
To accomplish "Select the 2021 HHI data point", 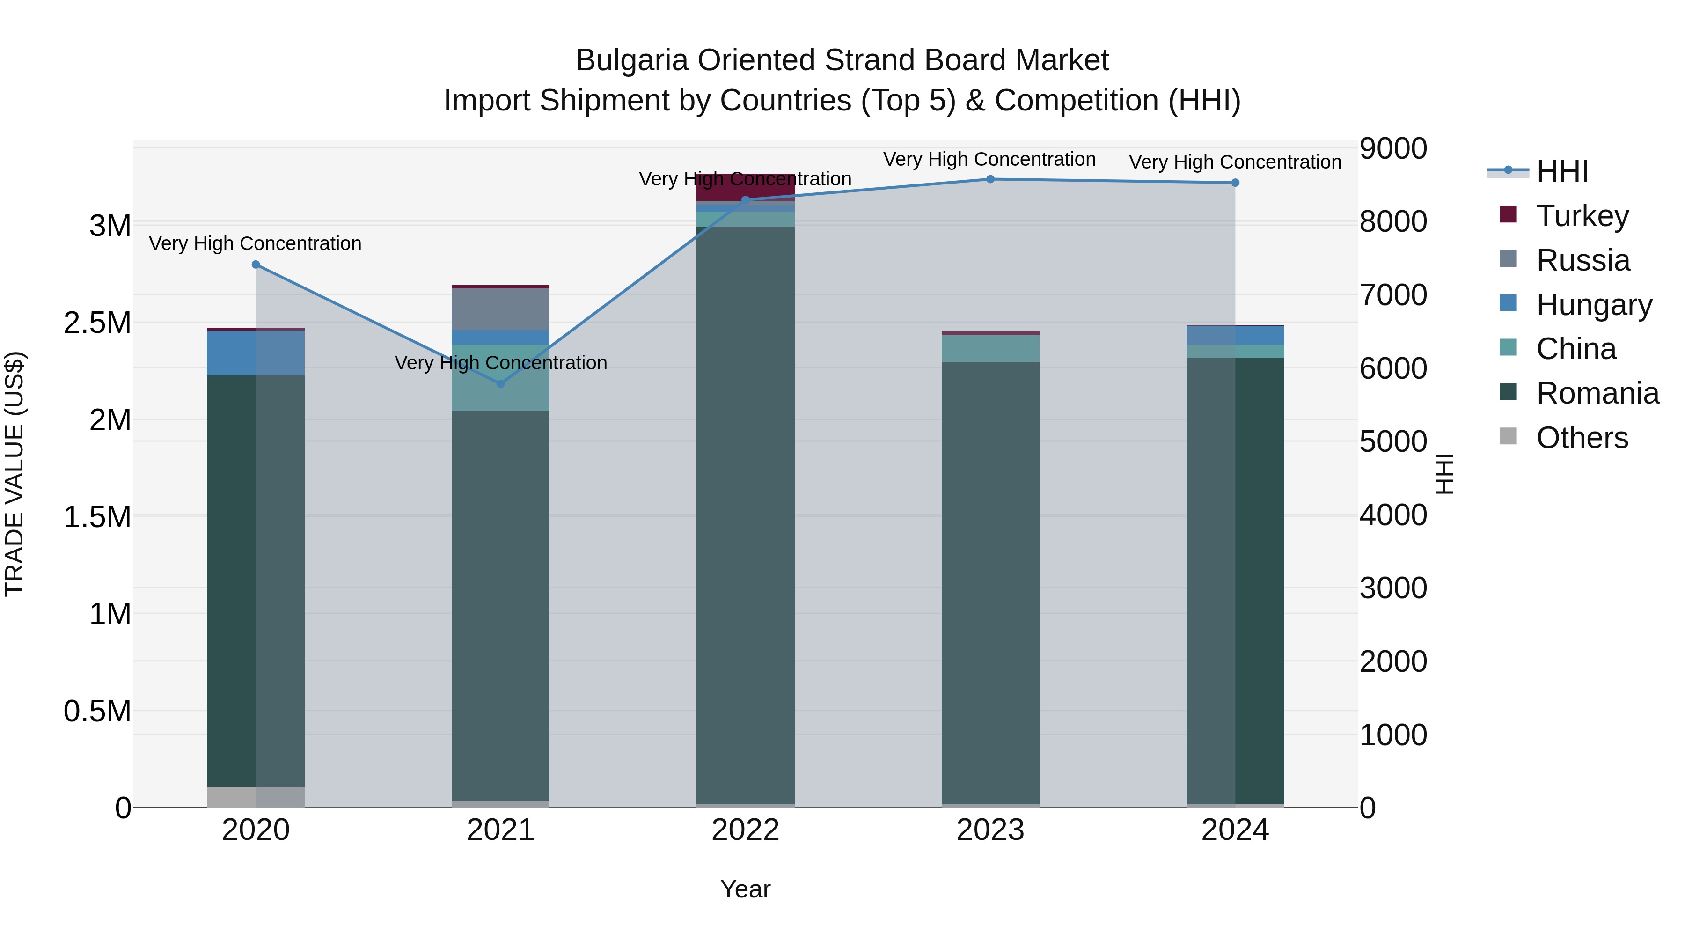I will click(501, 384).
